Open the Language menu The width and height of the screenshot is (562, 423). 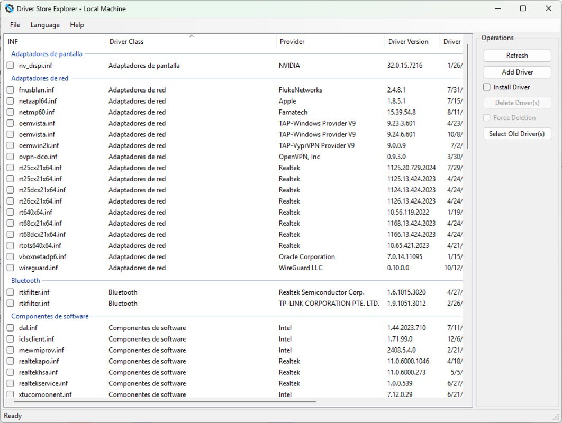[44, 25]
